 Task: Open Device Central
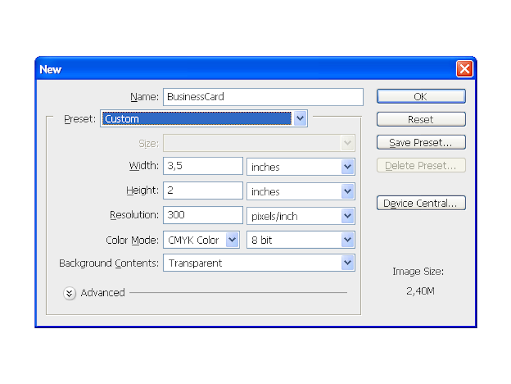pyautogui.click(x=421, y=203)
